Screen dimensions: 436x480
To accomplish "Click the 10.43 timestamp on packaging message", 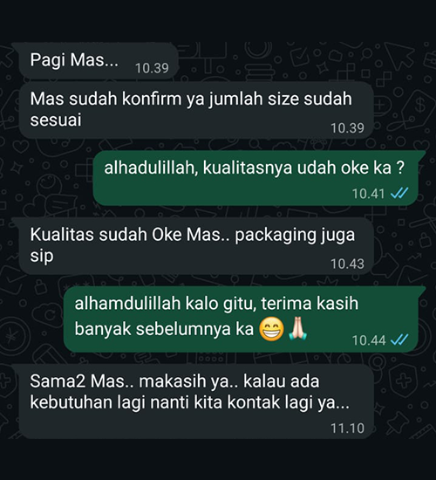I will pos(347,264).
